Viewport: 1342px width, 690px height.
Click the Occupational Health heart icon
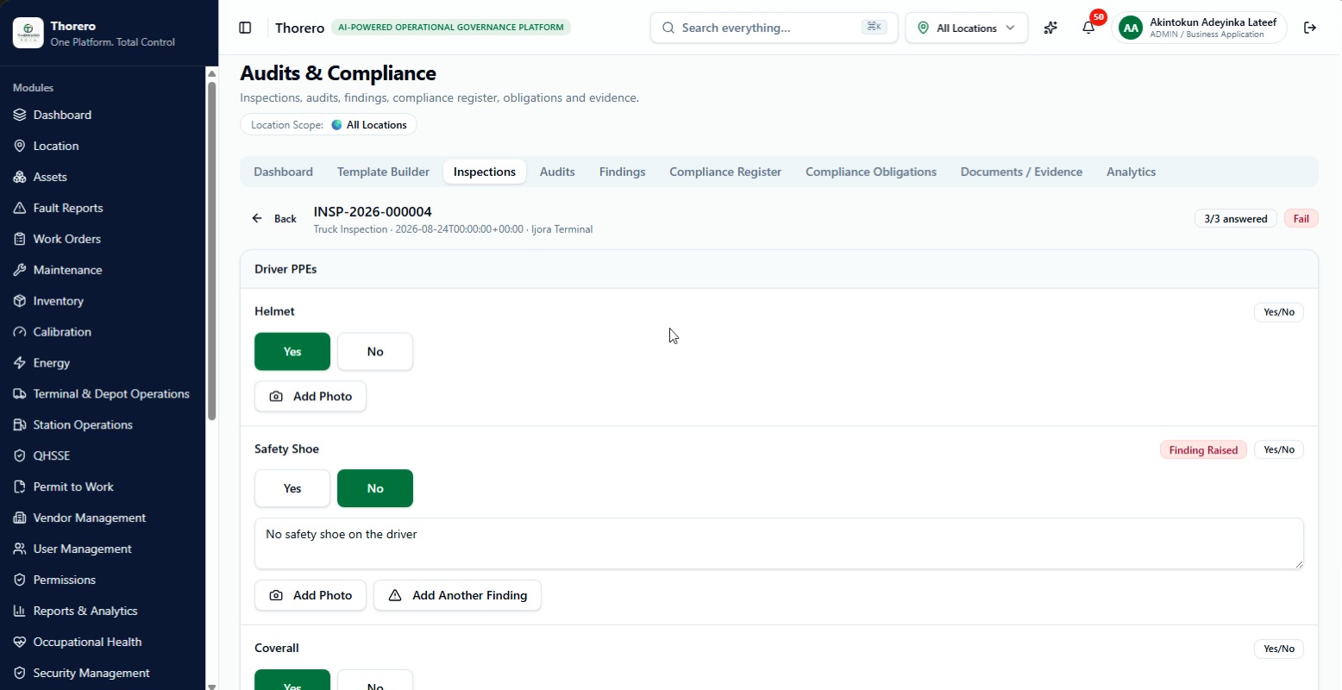(20, 642)
